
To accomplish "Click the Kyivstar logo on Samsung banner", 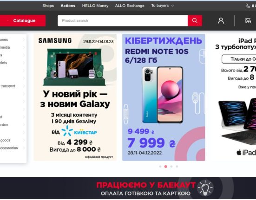I will click(79, 131).
